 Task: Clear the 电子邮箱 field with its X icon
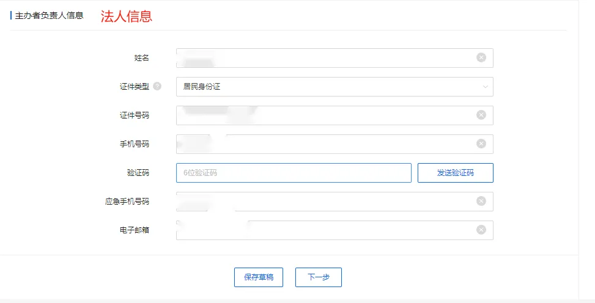(x=481, y=230)
